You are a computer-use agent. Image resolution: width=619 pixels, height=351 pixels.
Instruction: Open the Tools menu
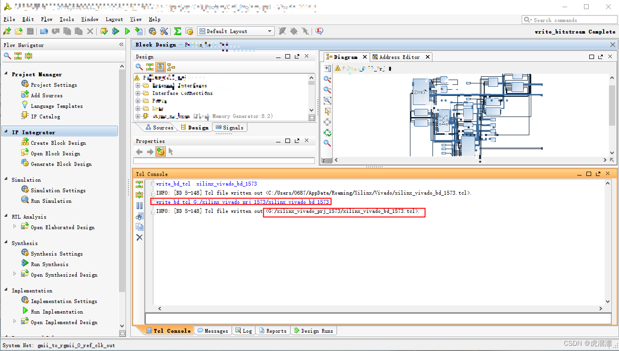pyautogui.click(x=67, y=19)
